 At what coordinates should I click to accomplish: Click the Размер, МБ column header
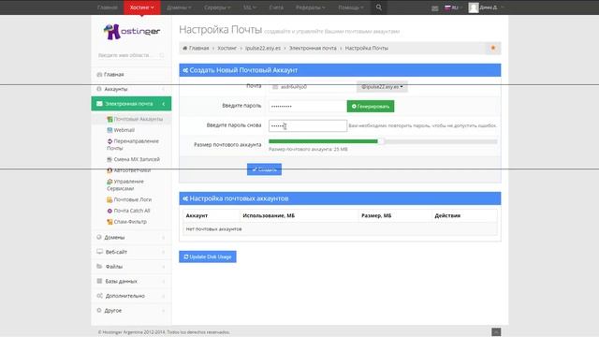tap(376, 215)
